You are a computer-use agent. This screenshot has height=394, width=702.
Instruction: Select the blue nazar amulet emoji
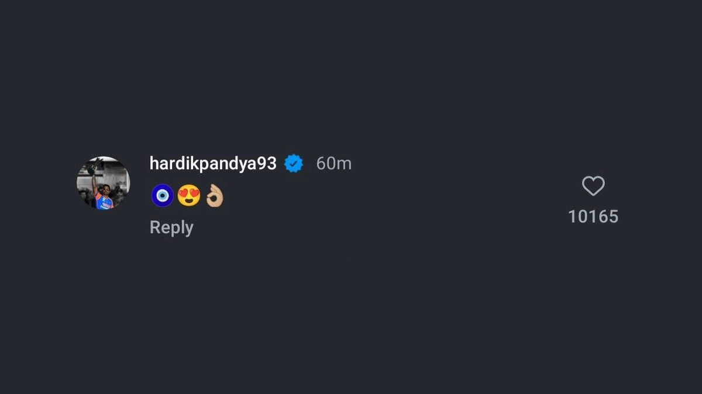click(x=162, y=196)
